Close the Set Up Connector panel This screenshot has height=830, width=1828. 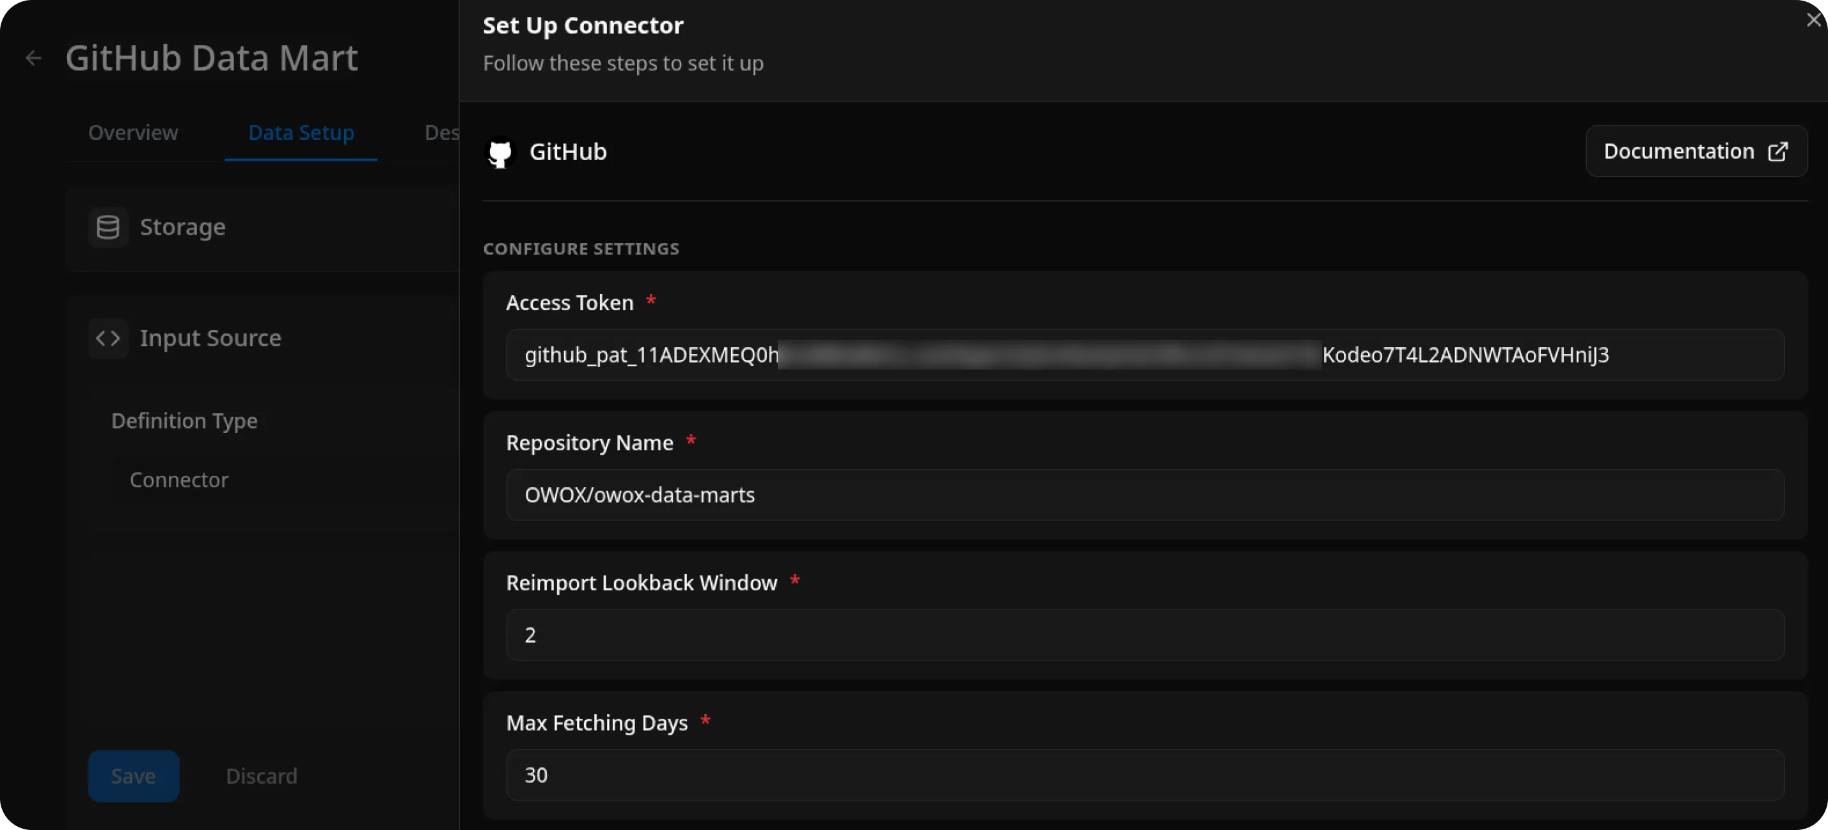pyautogui.click(x=1813, y=20)
